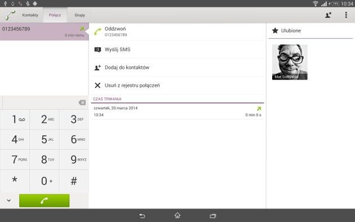Tap keypad digit 7 PQRS
Screen dimensions: 355x222
(15, 160)
